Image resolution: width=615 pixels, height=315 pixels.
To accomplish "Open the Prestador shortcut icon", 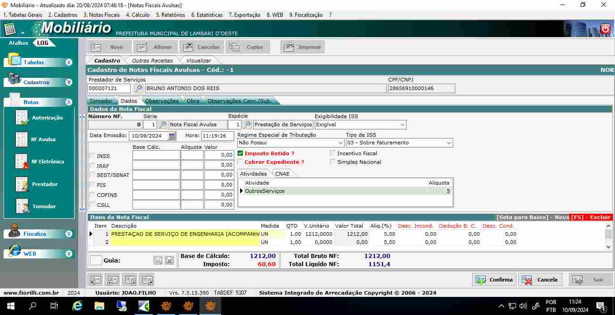I will pos(22,184).
